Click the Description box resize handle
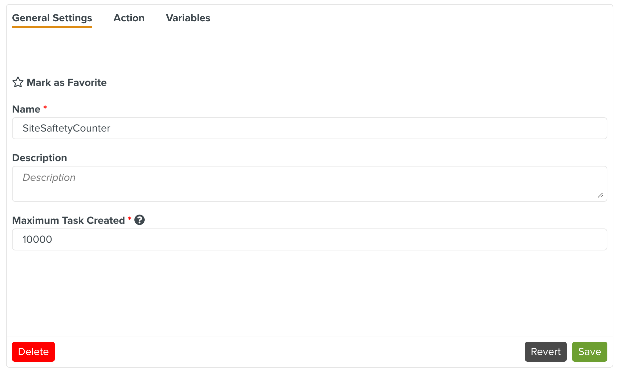 pos(601,196)
